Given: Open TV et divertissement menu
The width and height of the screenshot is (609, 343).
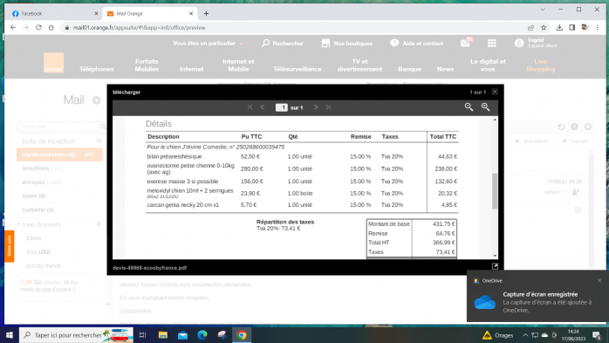Looking at the screenshot, I should point(359,65).
